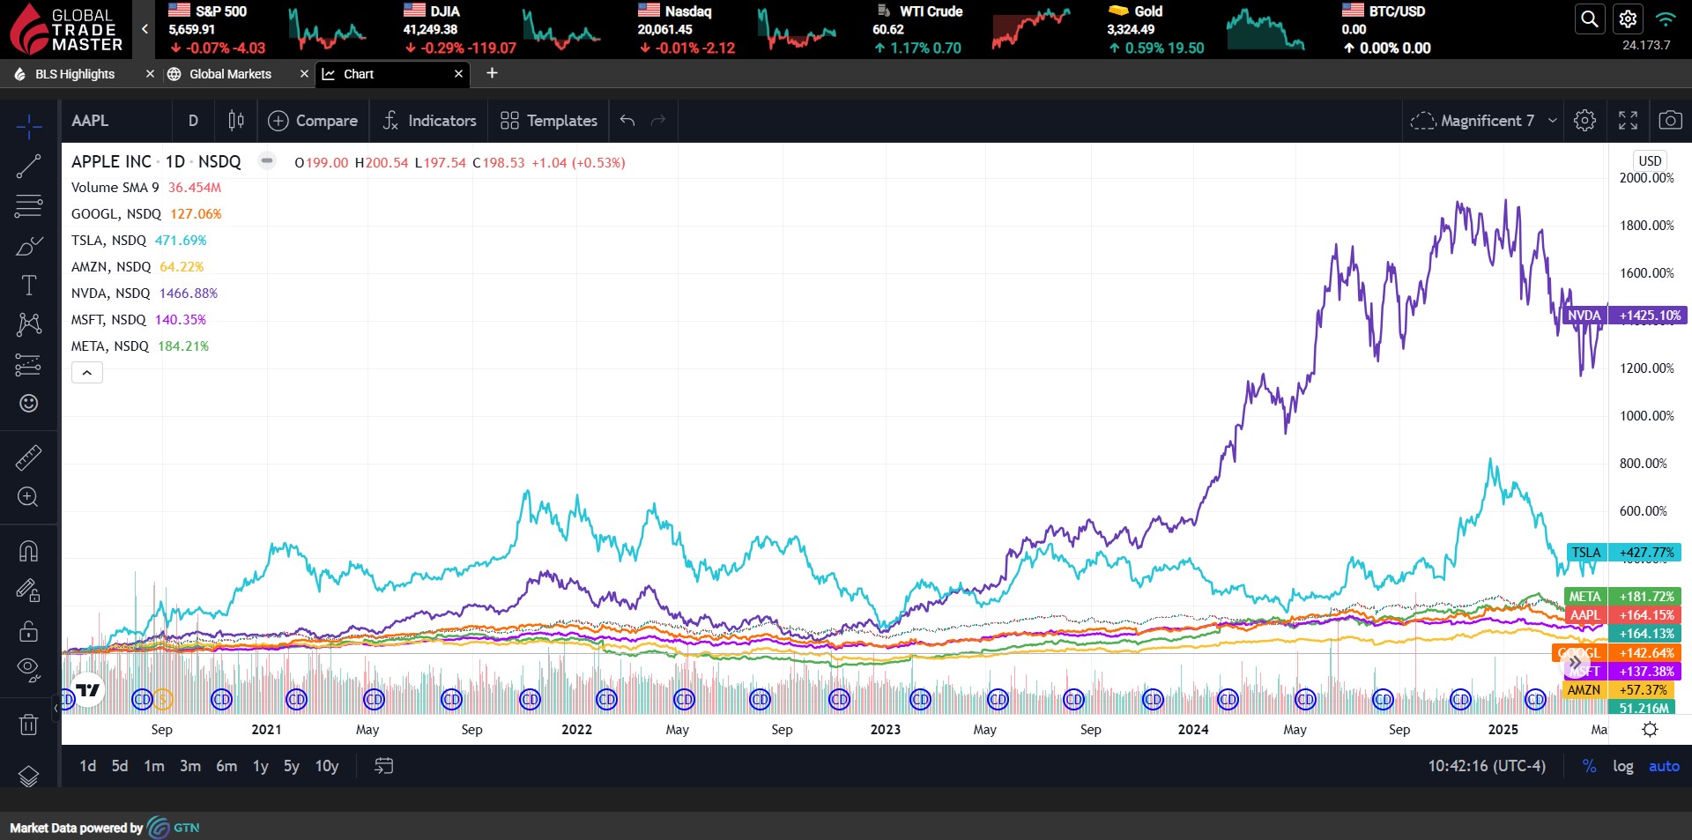Select the 5d time range
1692x840 pixels.
(x=120, y=766)
